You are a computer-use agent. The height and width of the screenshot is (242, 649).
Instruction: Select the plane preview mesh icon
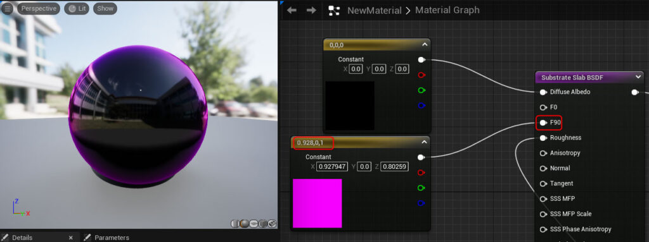[254, 224]
